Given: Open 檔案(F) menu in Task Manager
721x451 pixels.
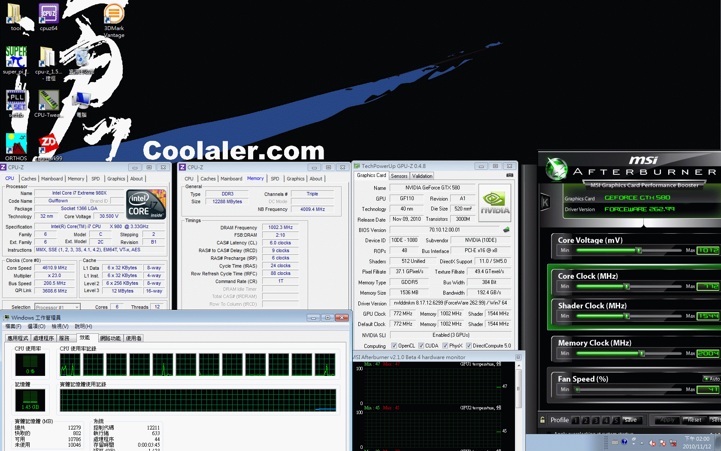Looking at the screenshot, I should tap(13, 326).
